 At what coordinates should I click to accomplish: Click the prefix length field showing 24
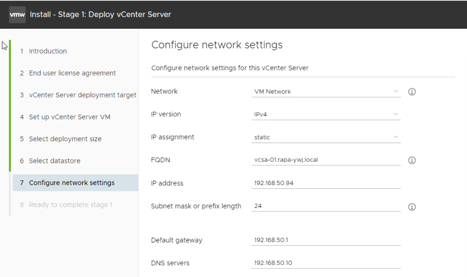[326, 206]
